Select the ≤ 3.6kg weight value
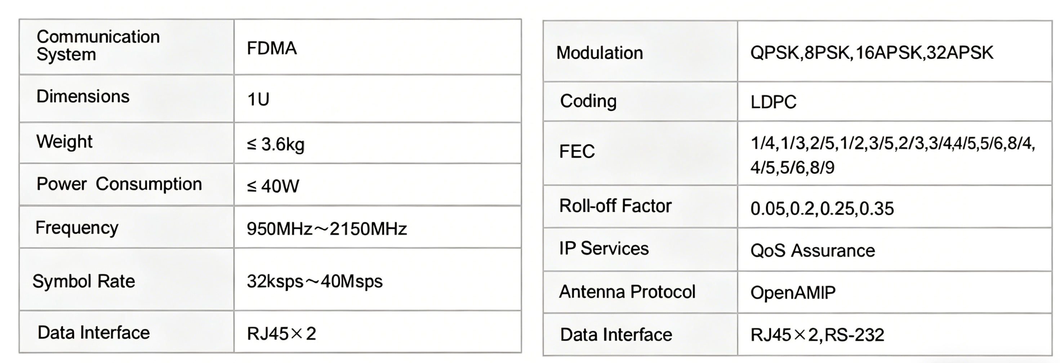Screen dimensions: 1060x363 (275, 144)
